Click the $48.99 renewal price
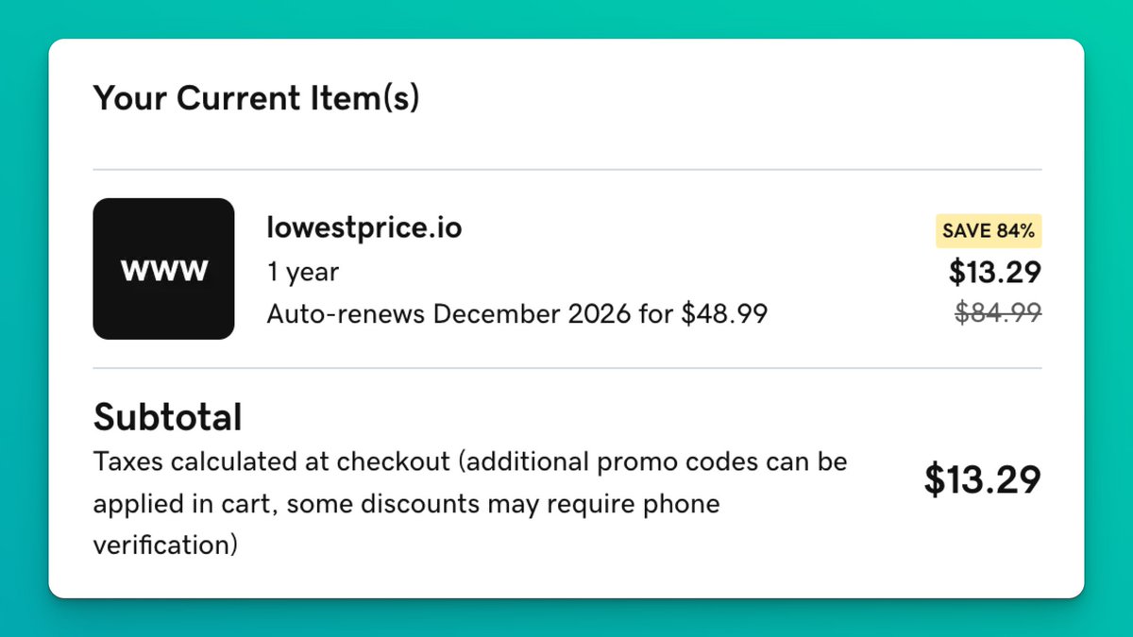Image resolution: width=1133 pixels, height=637 pixels. click(724, 313)
